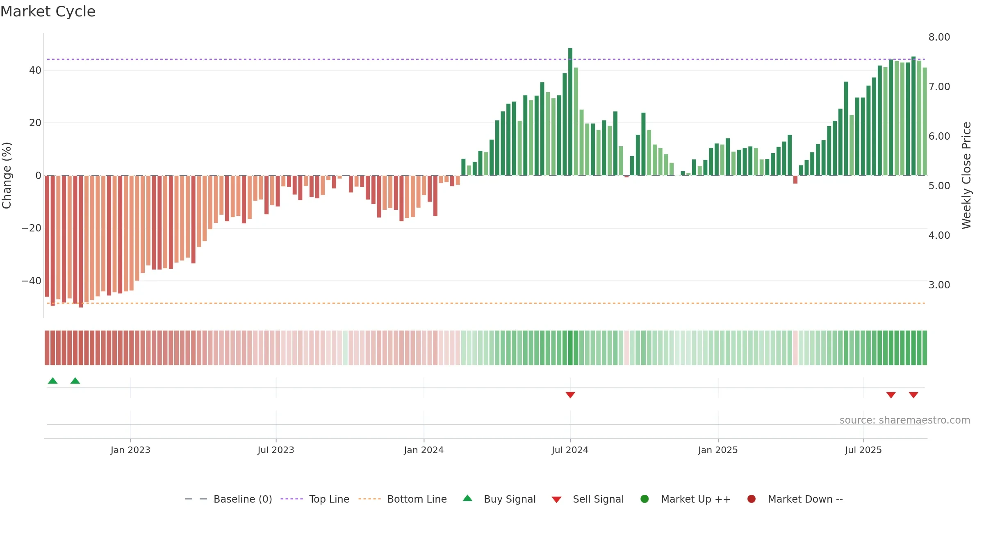Click the source: sharemaestro.com text
The image size is (984, 553).
click(x=905, y=420)
